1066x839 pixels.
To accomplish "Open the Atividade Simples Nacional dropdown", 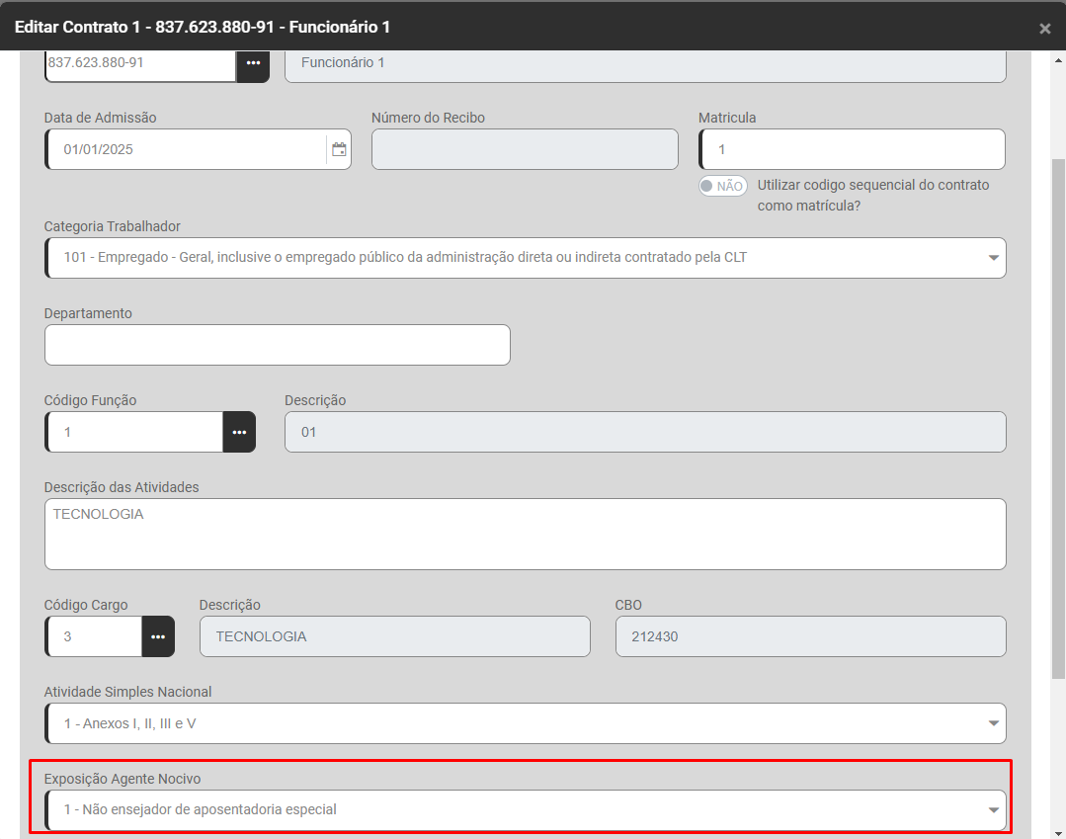I will (x=993, y=723).
